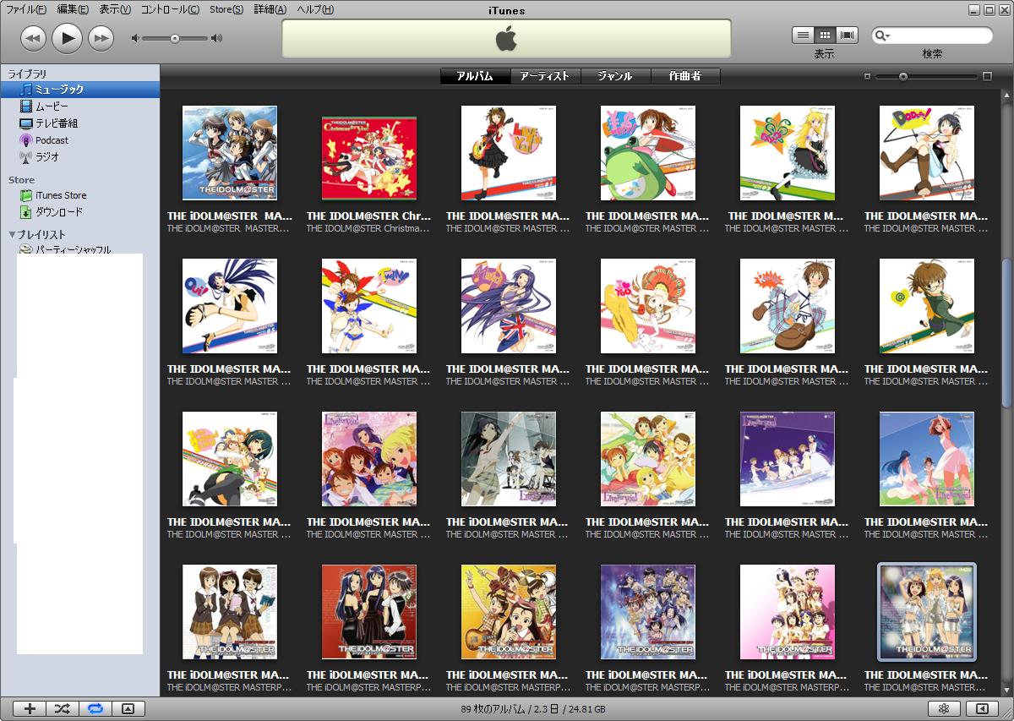Click the "THE IDOLM@STER Chr..." album title

[369, 216]
